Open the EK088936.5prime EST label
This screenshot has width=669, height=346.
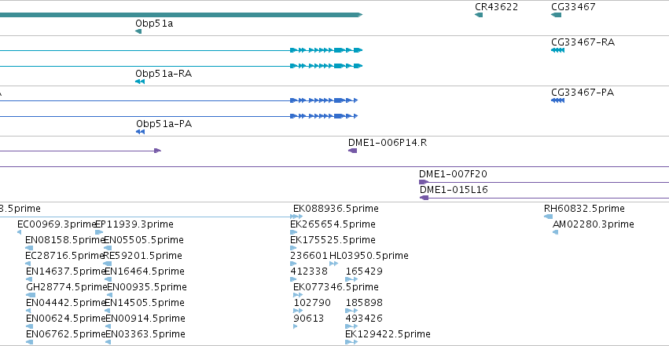pos(336,209)
